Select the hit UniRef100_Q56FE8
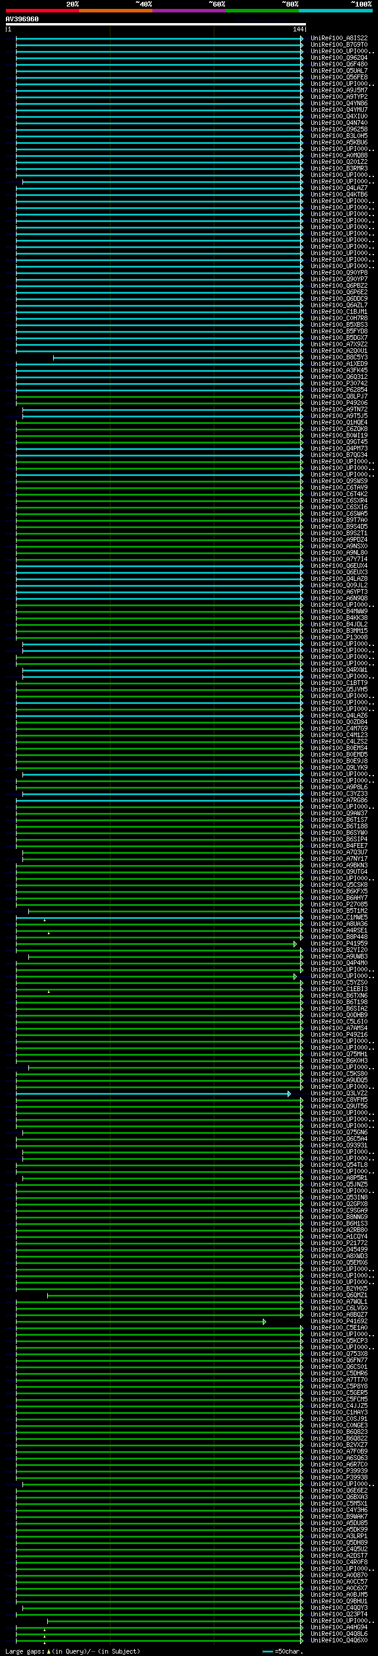The width and height of the screenshot is (378, 1656). click(x=340, y=77)
